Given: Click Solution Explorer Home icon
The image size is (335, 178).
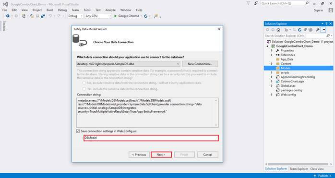Looking at the screenshot, I should 278,30.
